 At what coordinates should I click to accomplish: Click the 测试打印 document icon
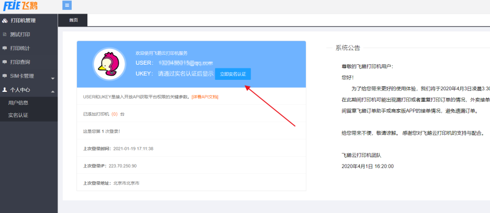[4, 34]
